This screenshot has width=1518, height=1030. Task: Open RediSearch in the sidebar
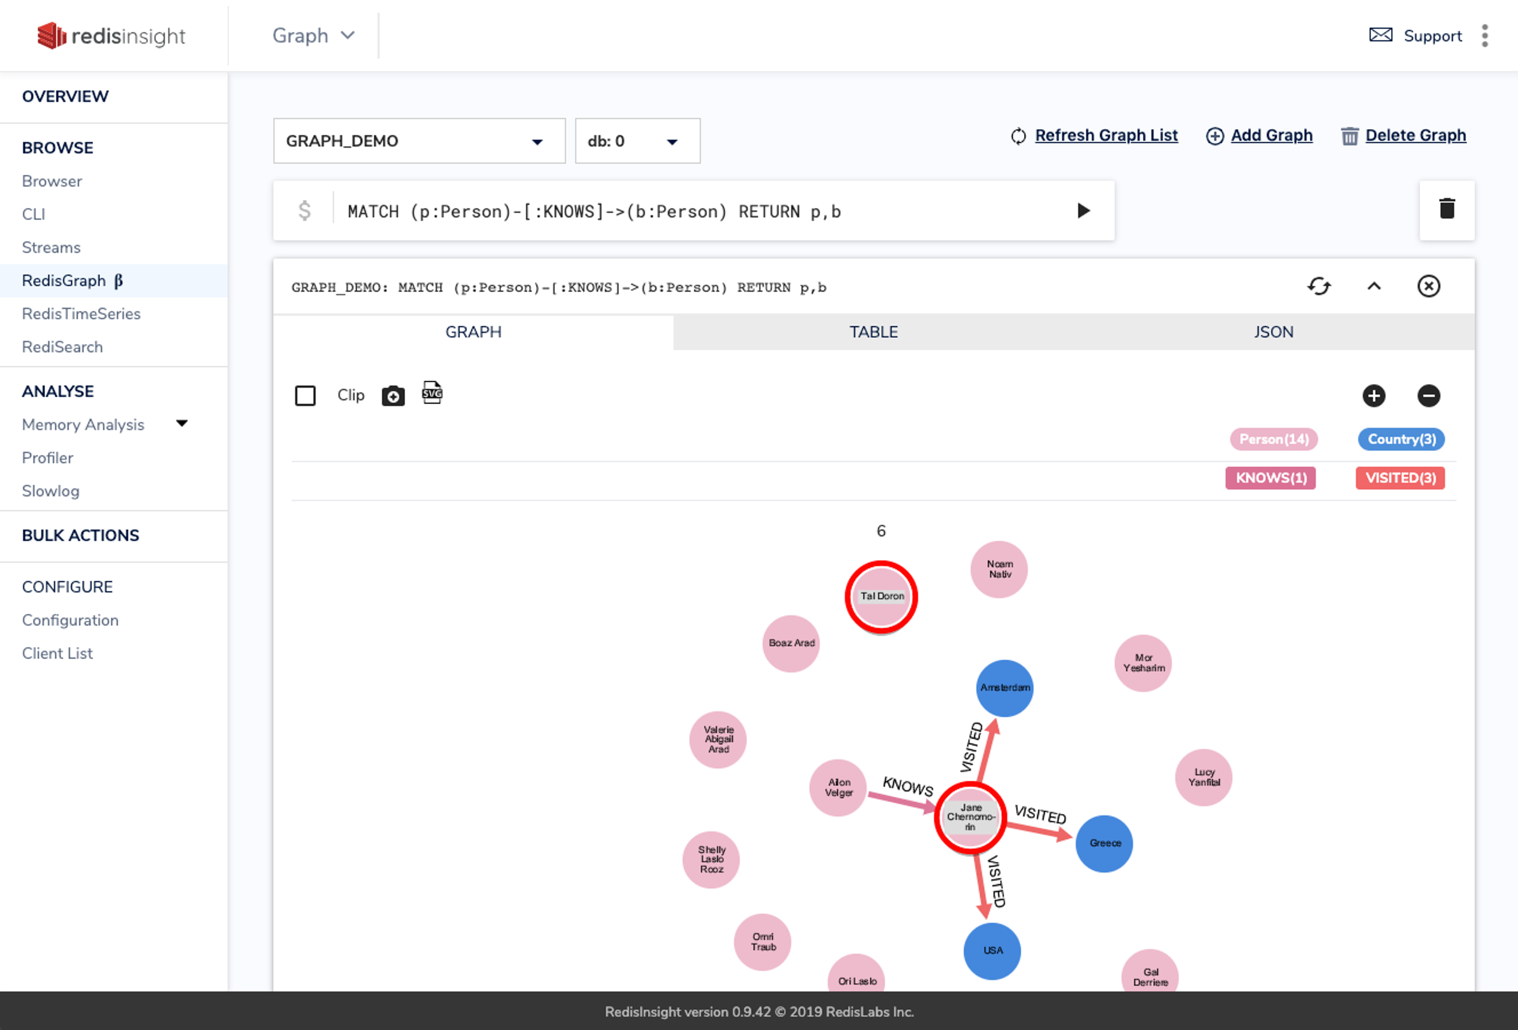point(62,347)
